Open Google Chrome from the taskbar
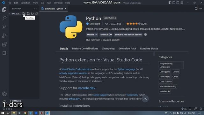Viewport: 204px width, 115px height. point(25,113)
